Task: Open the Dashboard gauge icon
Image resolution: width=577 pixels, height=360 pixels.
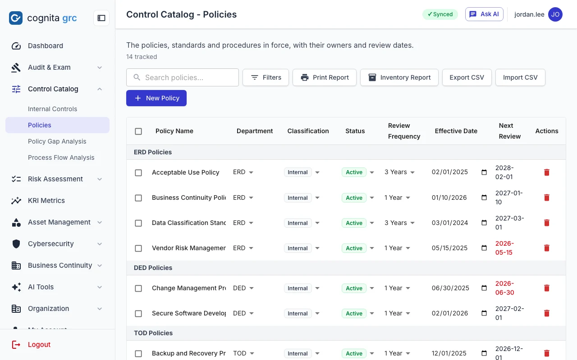Action: click(x=16, y=46)
